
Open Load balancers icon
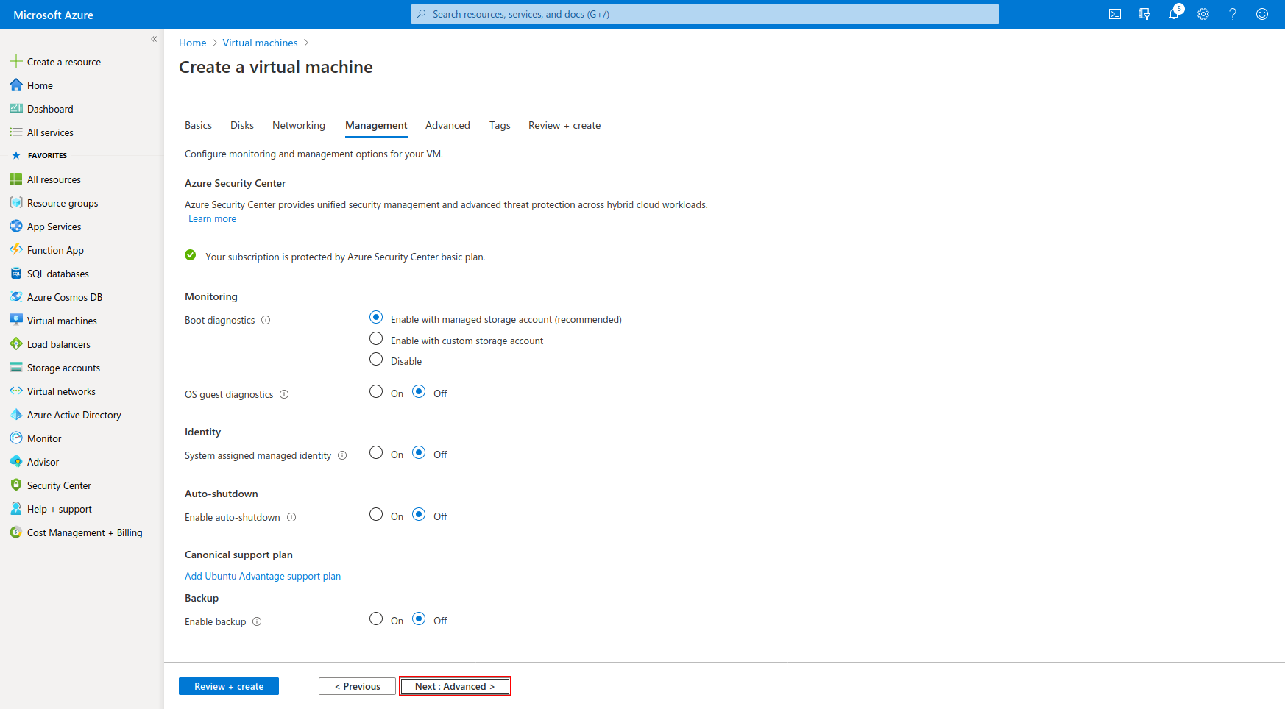16,344
